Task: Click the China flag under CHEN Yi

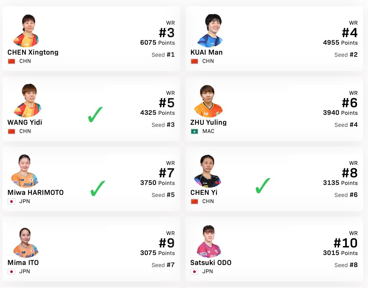Action: coord(194,201)
